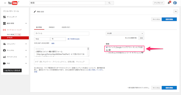This screenshot has width=181, height=95.
Task: Expand the チャンネル section chevron
Action: pyautogui.click(x=26, y=50)
